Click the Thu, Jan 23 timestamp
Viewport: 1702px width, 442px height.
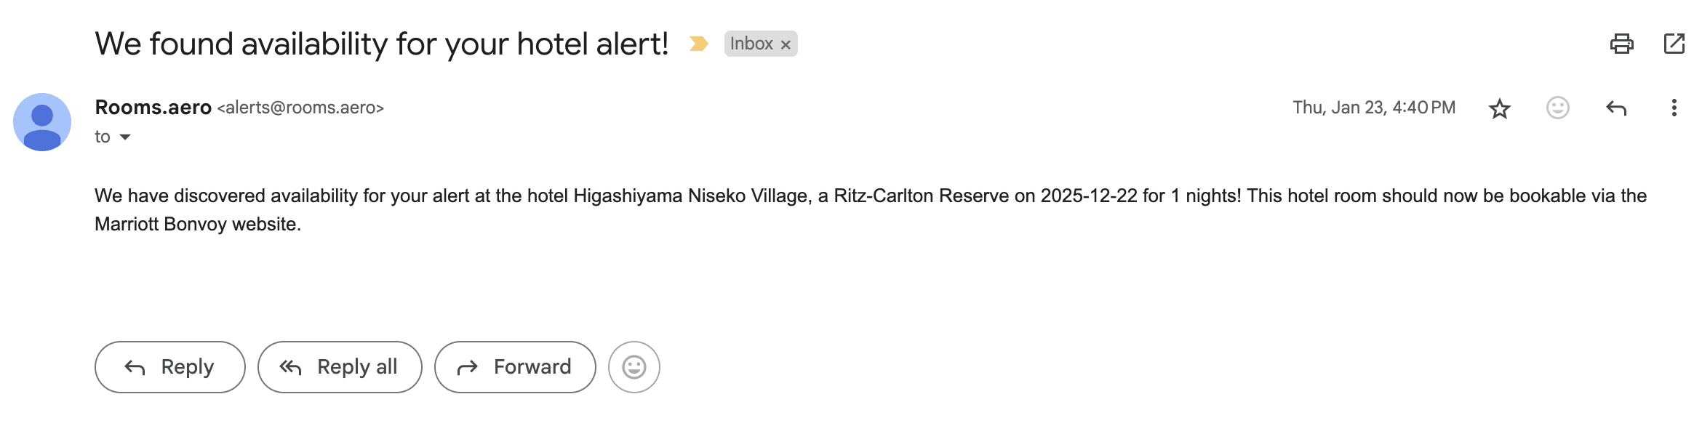(x=1373, y=108)
